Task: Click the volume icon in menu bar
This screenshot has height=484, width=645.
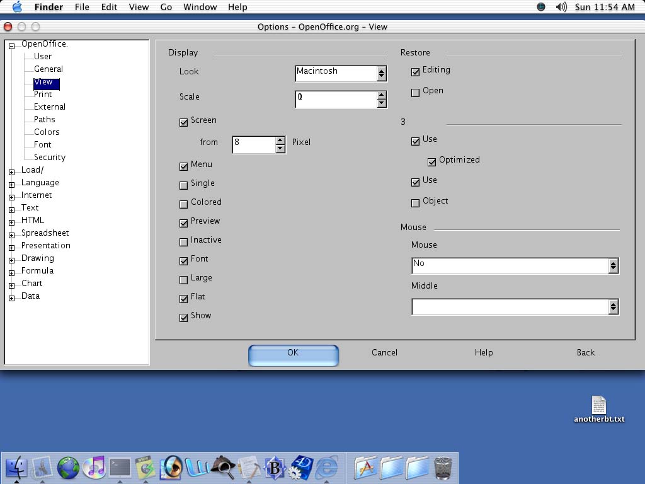Action: [561, 7]
